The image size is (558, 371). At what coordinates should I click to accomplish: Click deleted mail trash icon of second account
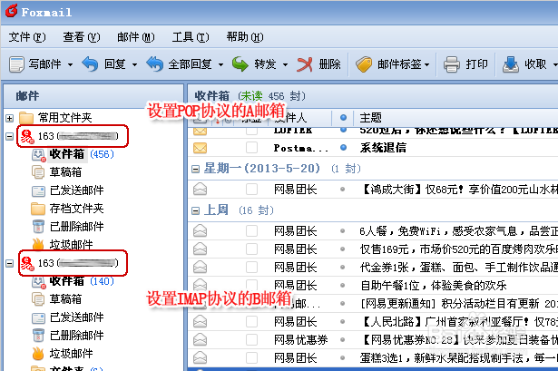38,336
